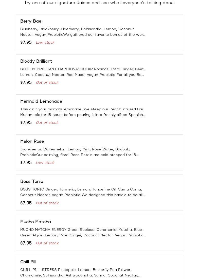Select the Mermaid Lemonade product title
199x279 pixels.
pos(41,101)
